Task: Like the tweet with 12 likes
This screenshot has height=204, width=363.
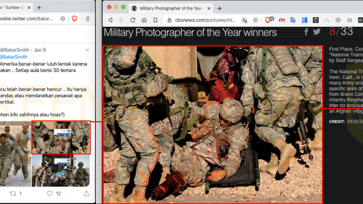Action: (50, 193)
